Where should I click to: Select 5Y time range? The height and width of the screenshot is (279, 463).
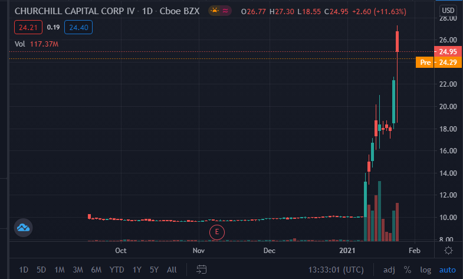(x=154, y=270)
